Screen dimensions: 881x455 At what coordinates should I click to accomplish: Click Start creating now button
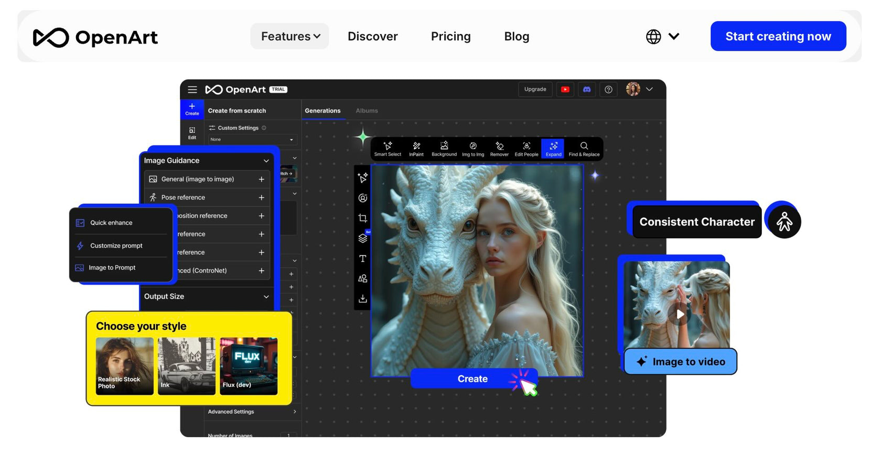click(x=778, y=36)
